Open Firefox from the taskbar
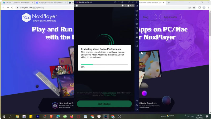 pyautogui.click(x=72, y=116)
